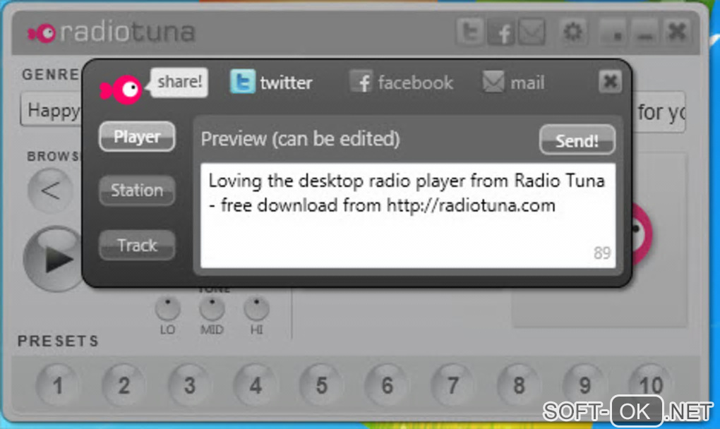Select preset 8
The width and height of the screenshot is (720, 429).
pos(519,385)
